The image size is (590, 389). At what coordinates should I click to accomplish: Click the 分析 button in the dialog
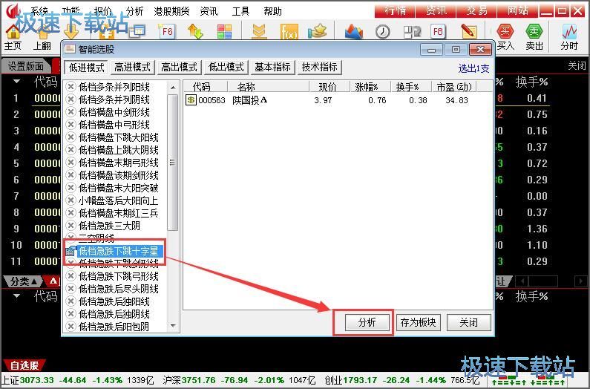367,322
